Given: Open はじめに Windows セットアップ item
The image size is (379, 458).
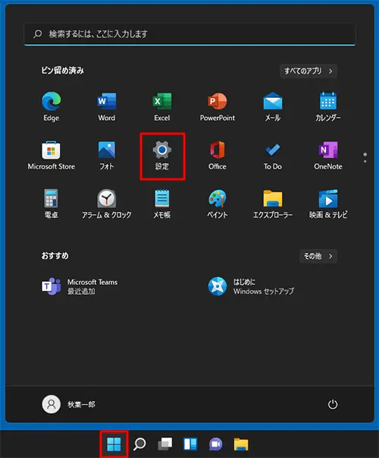Looking at the screenshot, I should coord(251,286).
